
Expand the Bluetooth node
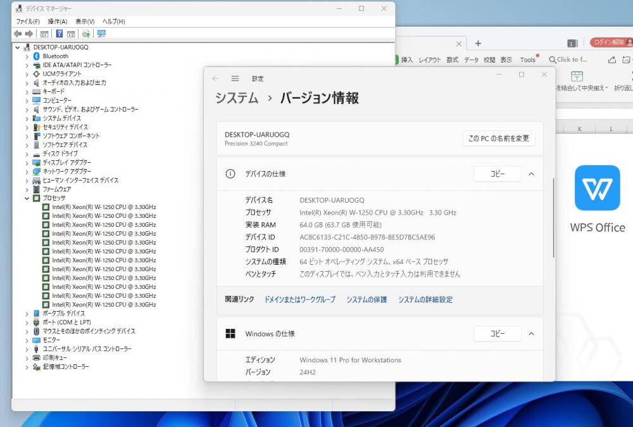[27, 56]
